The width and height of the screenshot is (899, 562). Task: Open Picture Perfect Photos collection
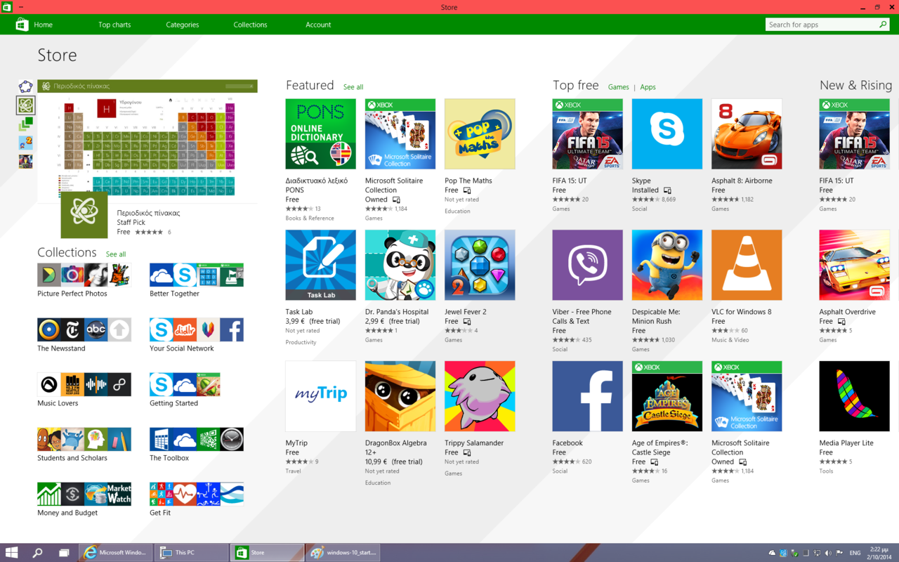coord(84,280)
